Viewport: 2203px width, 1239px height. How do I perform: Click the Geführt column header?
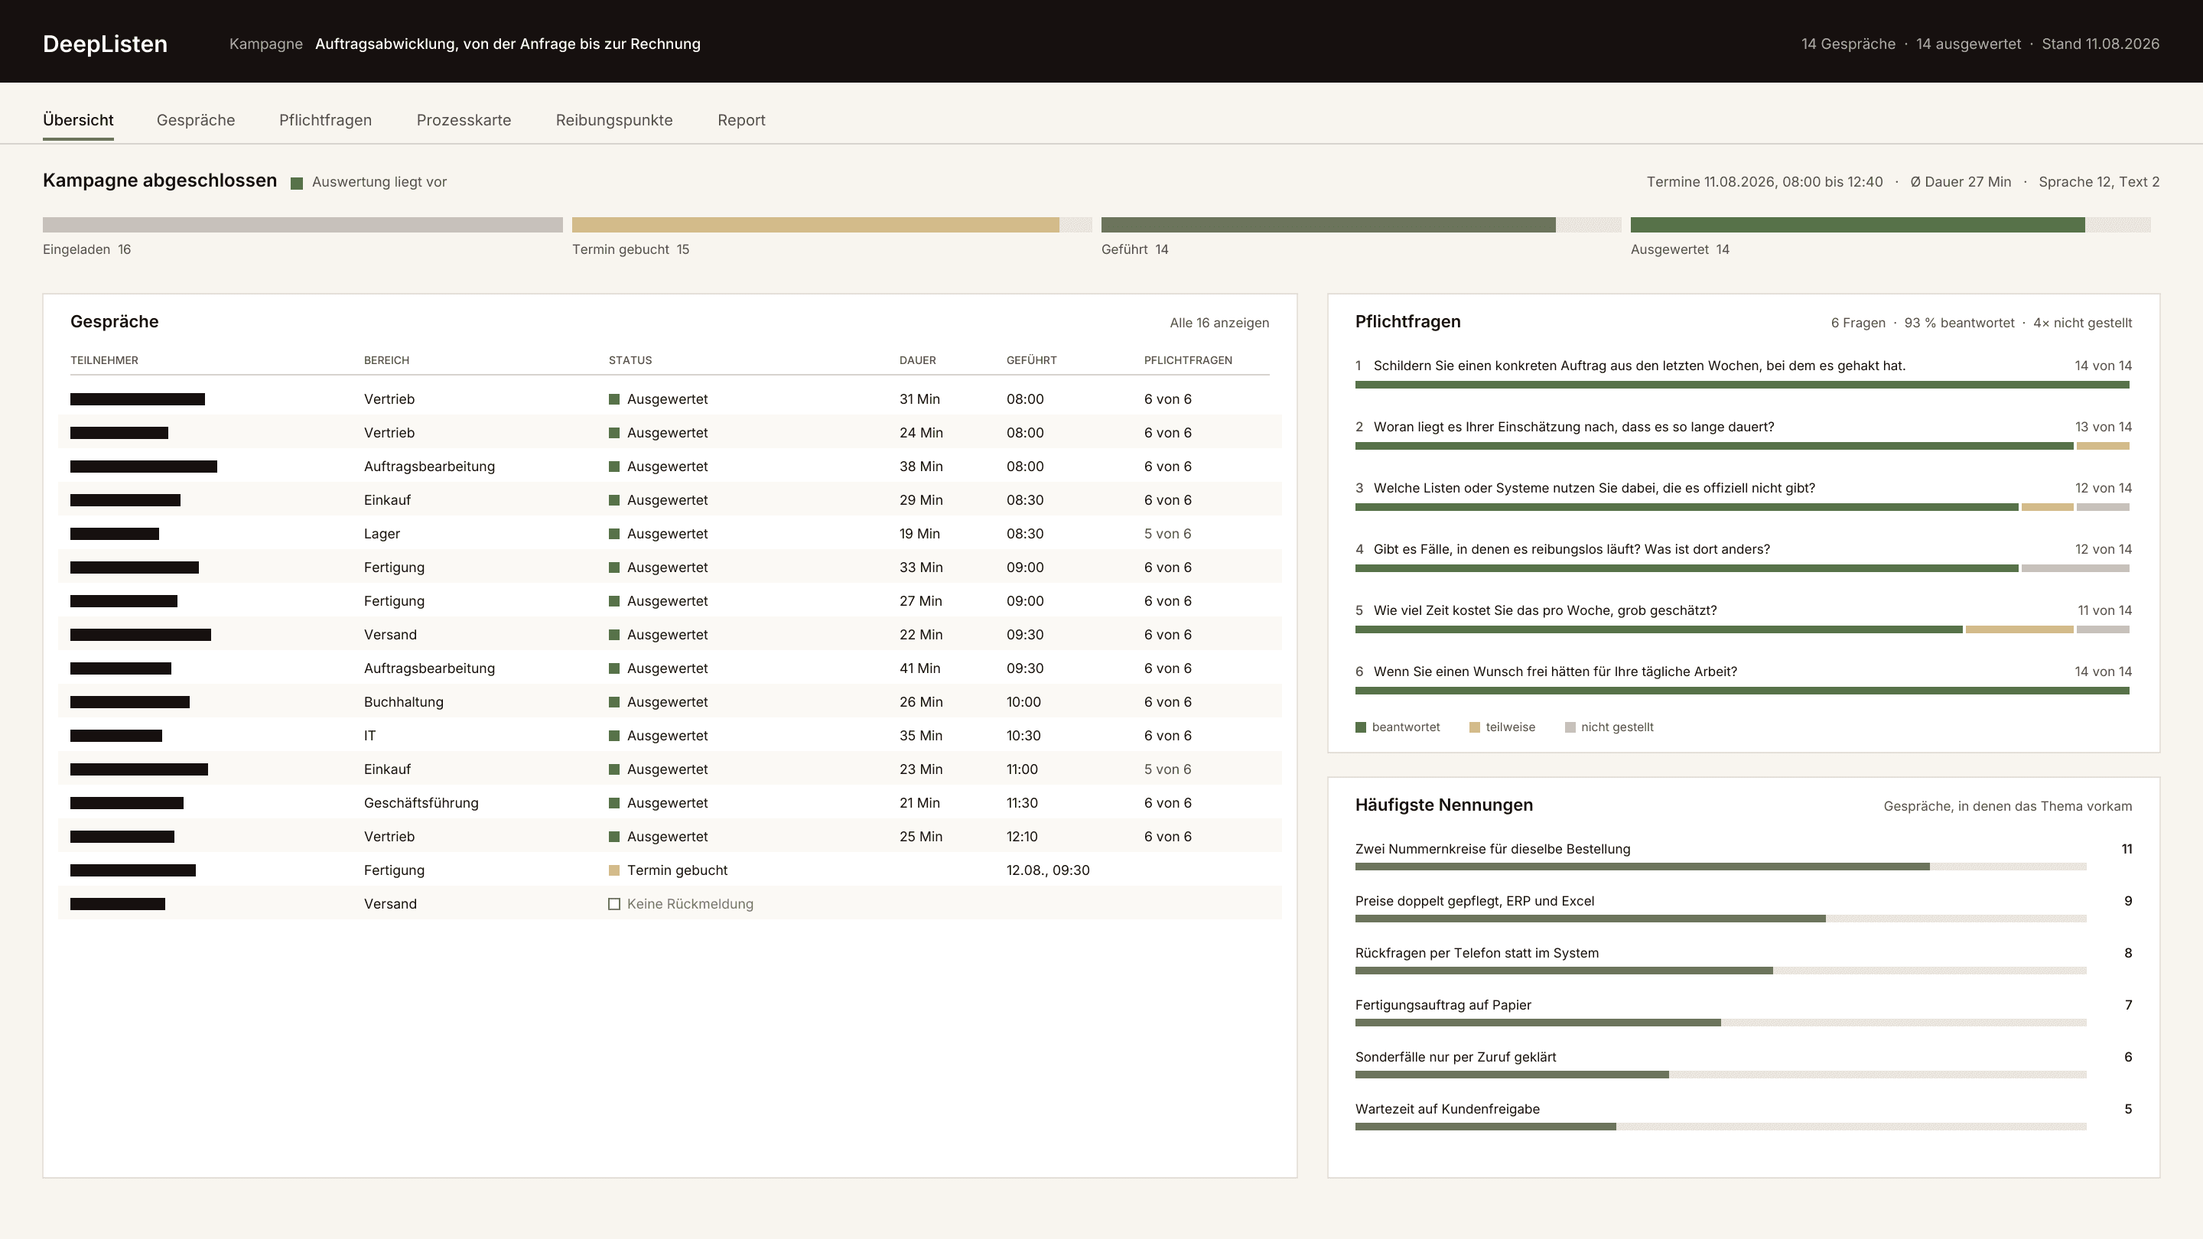coord(1031,360)
